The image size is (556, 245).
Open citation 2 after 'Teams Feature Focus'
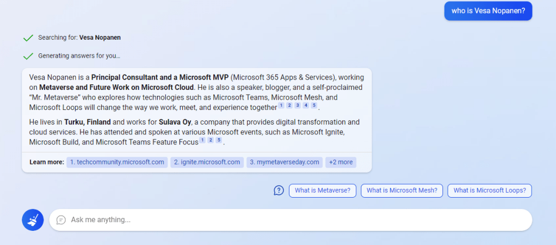point(211,140)
